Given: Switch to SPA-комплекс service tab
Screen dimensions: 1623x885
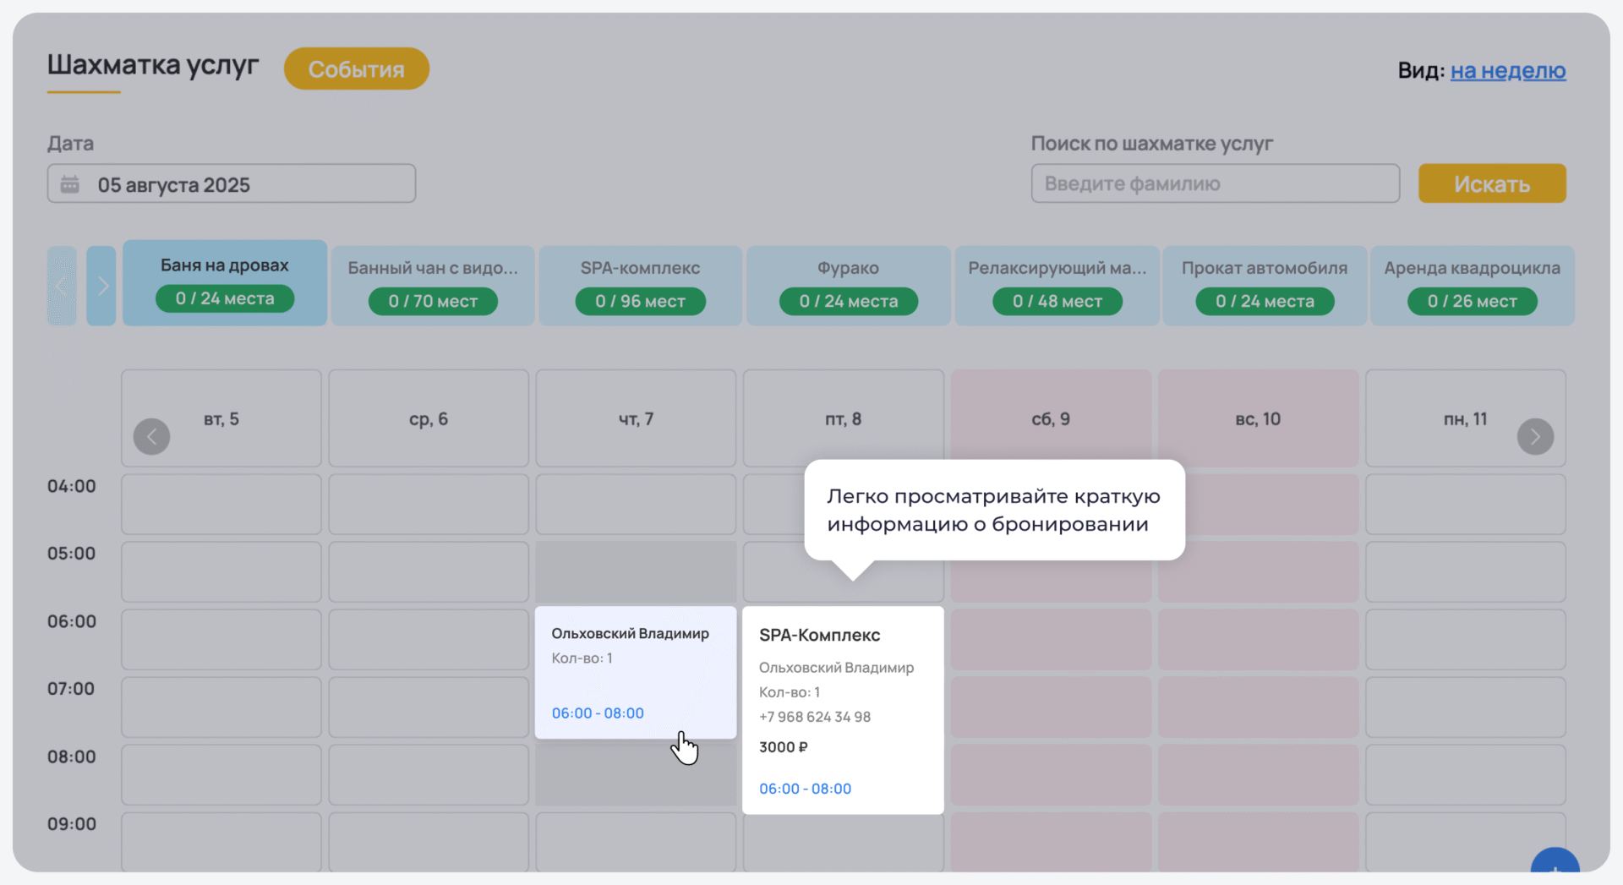Looking at the screenshot, I should (640, 286).
